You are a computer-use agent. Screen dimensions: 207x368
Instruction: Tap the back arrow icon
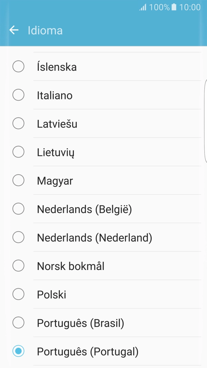click(14, 30)
